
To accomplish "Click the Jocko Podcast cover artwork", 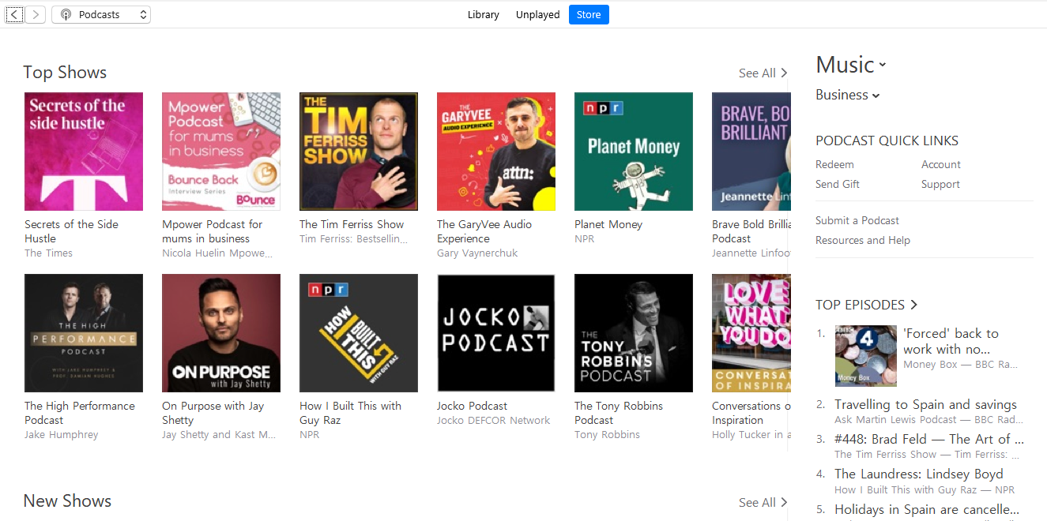I will pyautogui.click(x=496, y=333).
